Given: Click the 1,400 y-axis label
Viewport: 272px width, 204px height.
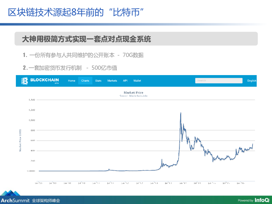Looking at the screenshot, I should pos(31,100).
